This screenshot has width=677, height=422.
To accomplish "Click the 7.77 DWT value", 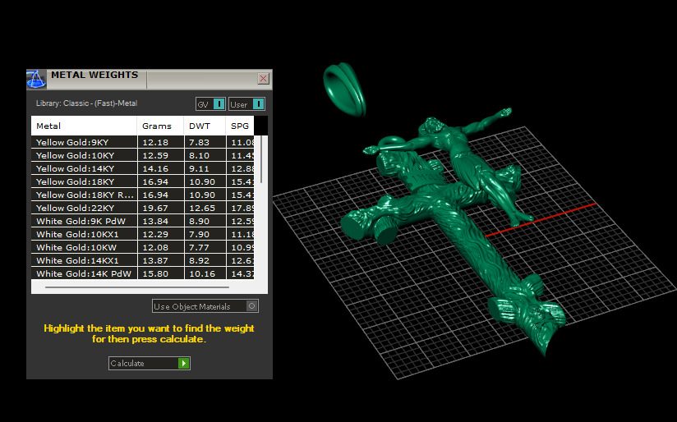I will coord(199,247).
